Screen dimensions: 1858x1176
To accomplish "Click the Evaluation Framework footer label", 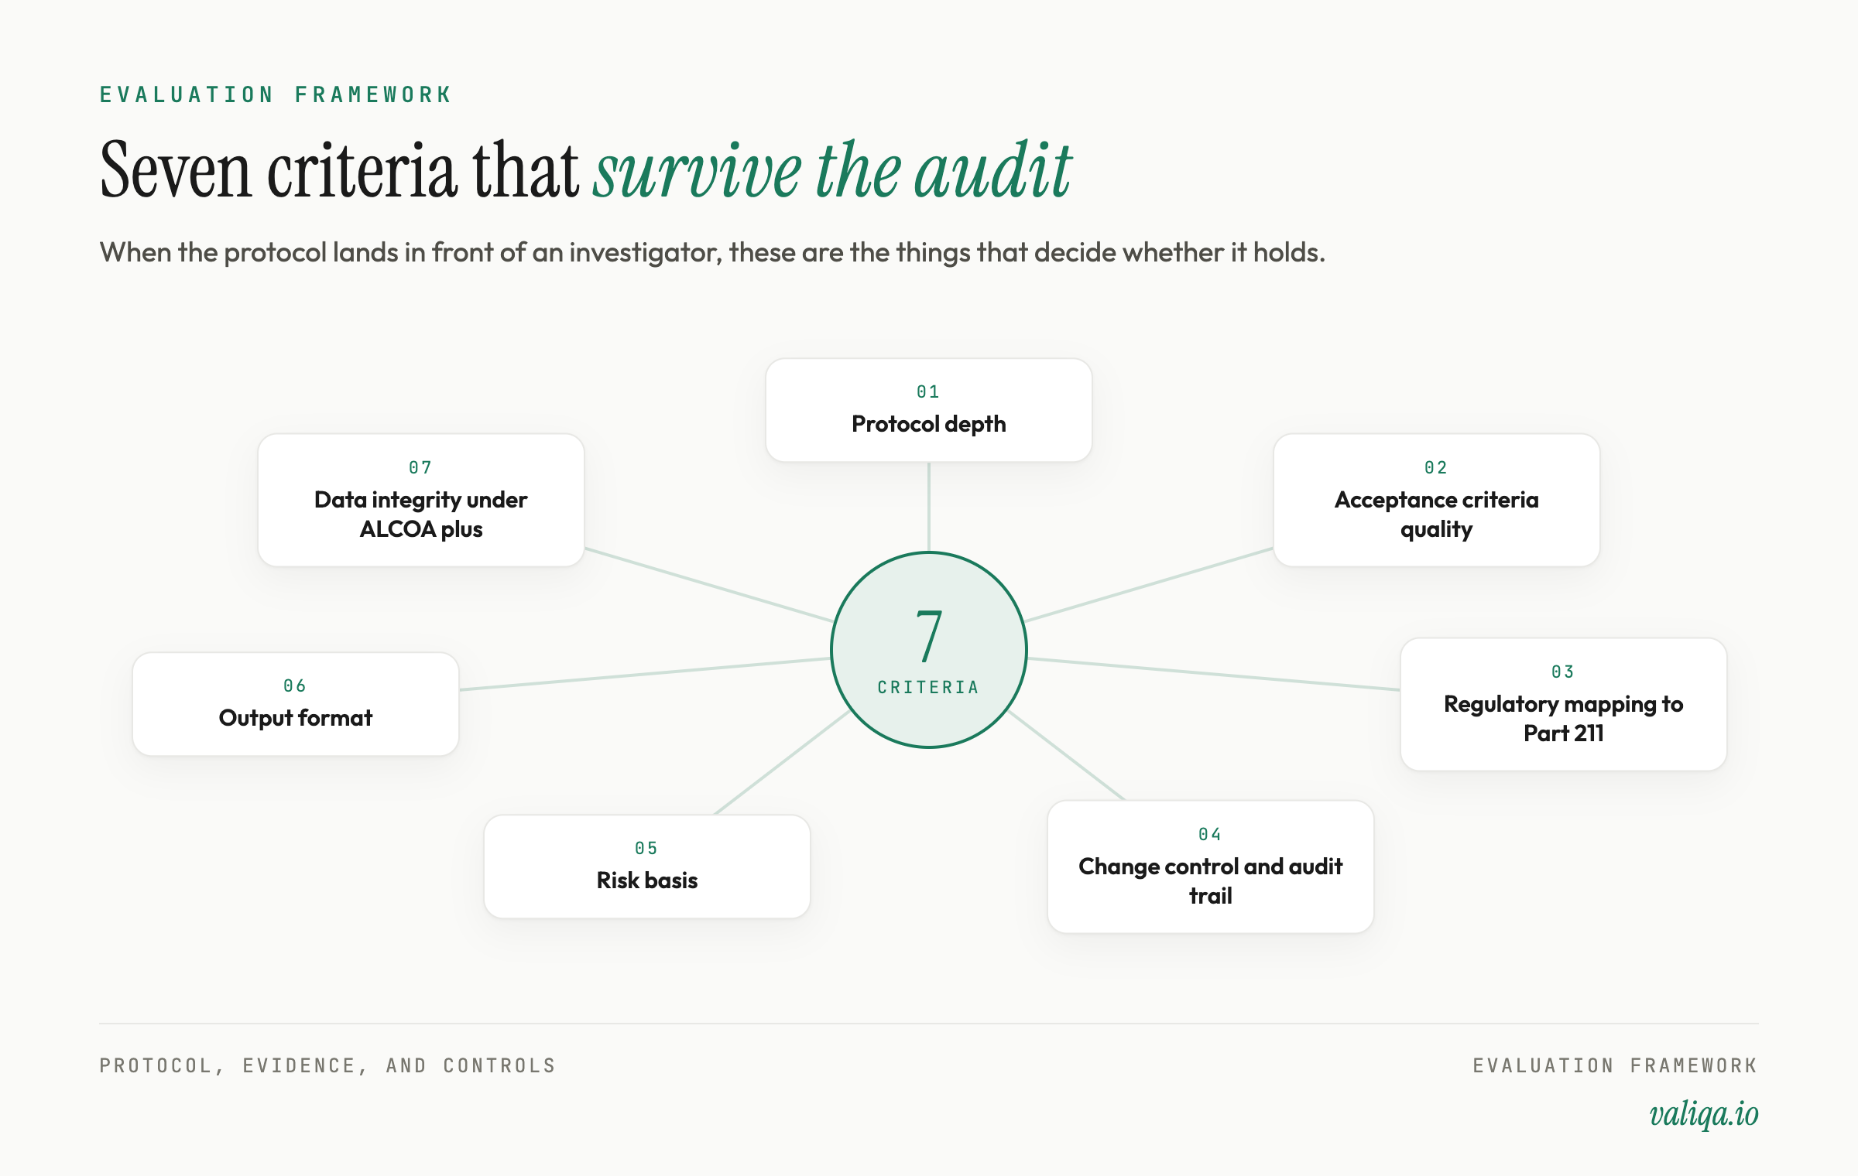I will pyautogui.click(x=1615, y=1066).
